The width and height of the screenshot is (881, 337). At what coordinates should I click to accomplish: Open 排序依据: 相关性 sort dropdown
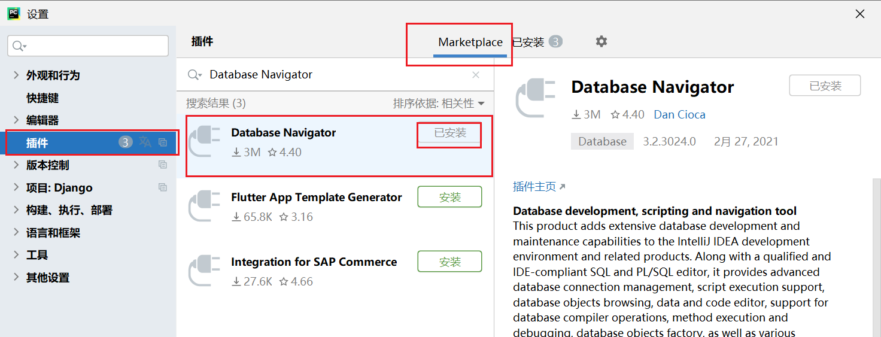pos(439,104)
